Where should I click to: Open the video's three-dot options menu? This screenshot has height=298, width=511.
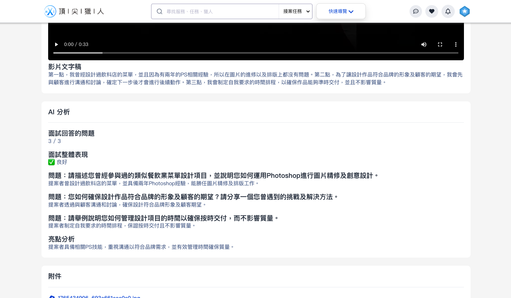pyautogui.click(x=456, y=44)
